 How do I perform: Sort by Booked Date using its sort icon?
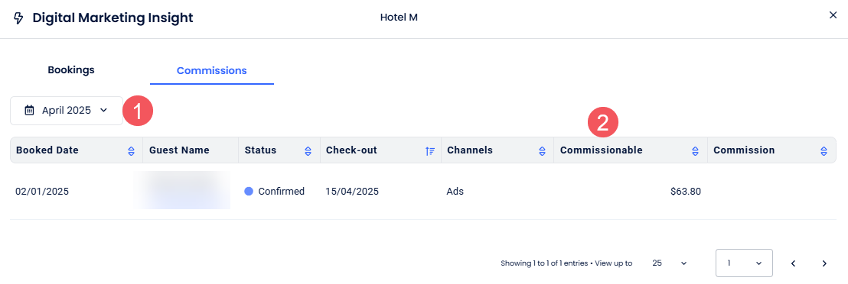pyautogui.click(x=131, y=151)
